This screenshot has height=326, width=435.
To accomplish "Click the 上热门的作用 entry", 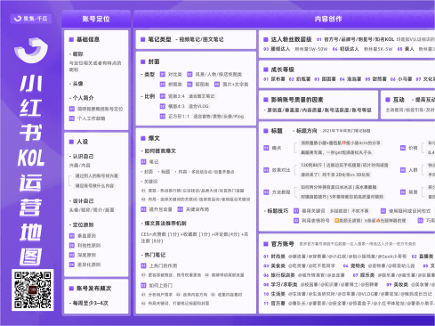I will tap(163, 265).
